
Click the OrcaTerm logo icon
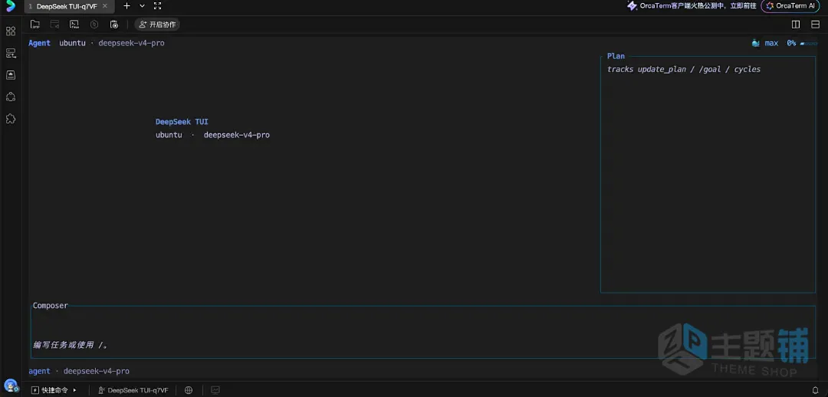click(11, 6)
